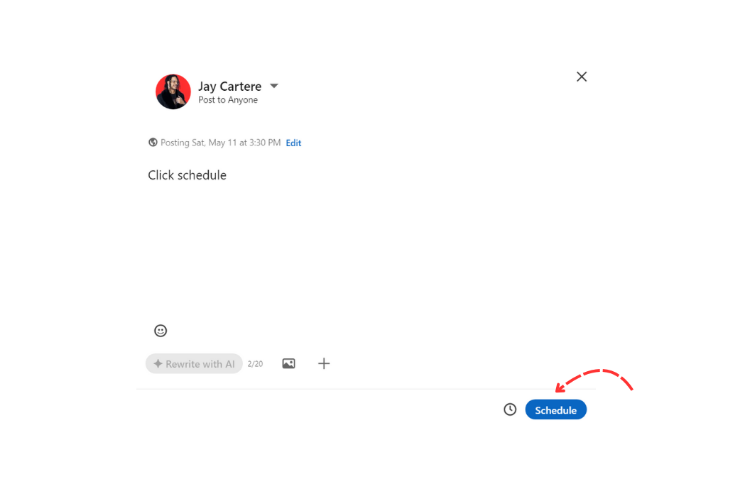Click the globe icon beside the posting time

(153, 142)
